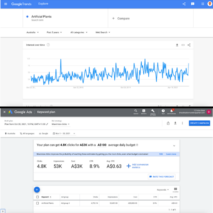Image resolution: width=213 pixels, height=213 pixels.
Task: Open the Past 5 years dropdown
Action: 54,32
